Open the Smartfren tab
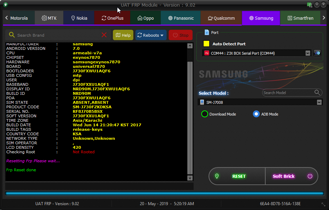This screenshot has width=329, height=210. (x=300, y=18)
